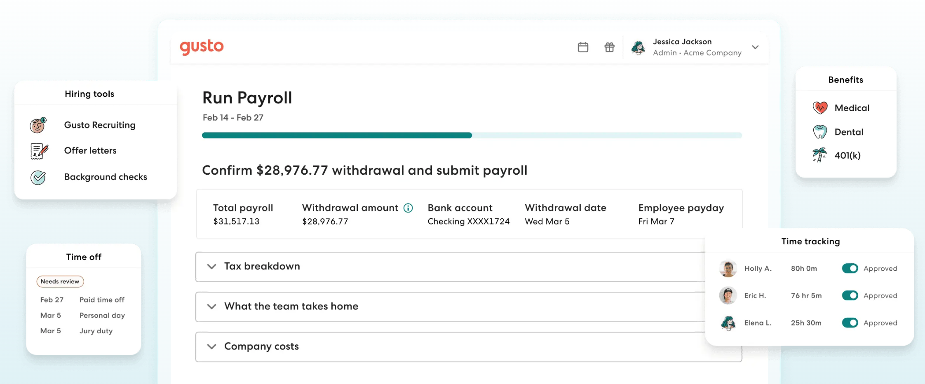The height and width of the screenshot is (384, 925).
Task: Disable approval for Eric H.
Action: click(x=850, y=295)
